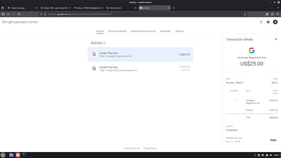
Task: Open the Settings tab
Action: 179,31
